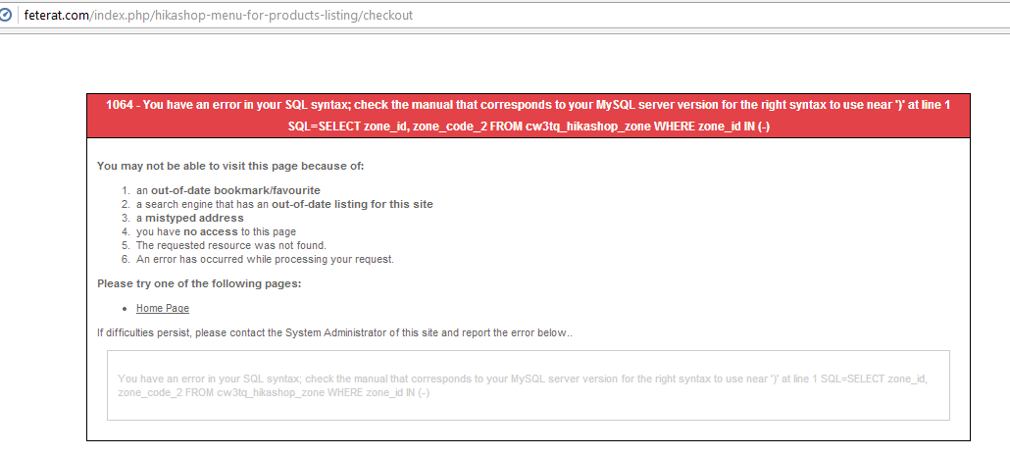Open the Home Page link

click(x=163, y=308)
